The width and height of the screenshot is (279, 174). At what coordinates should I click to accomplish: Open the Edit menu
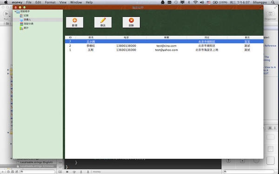point(38,2)
